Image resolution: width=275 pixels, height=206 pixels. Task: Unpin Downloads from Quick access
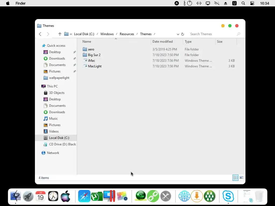(x=75, y=58)
